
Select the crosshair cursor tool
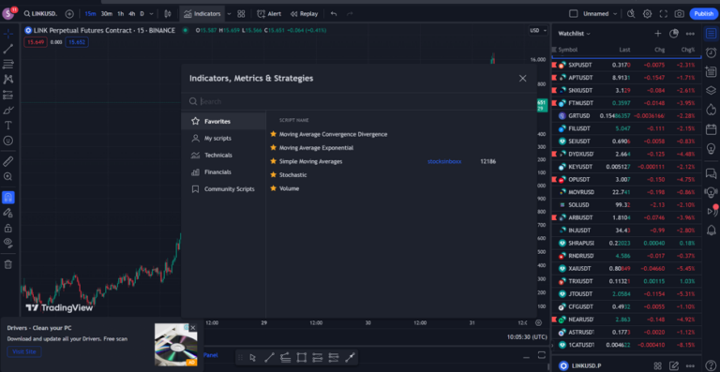click(8, 34)
